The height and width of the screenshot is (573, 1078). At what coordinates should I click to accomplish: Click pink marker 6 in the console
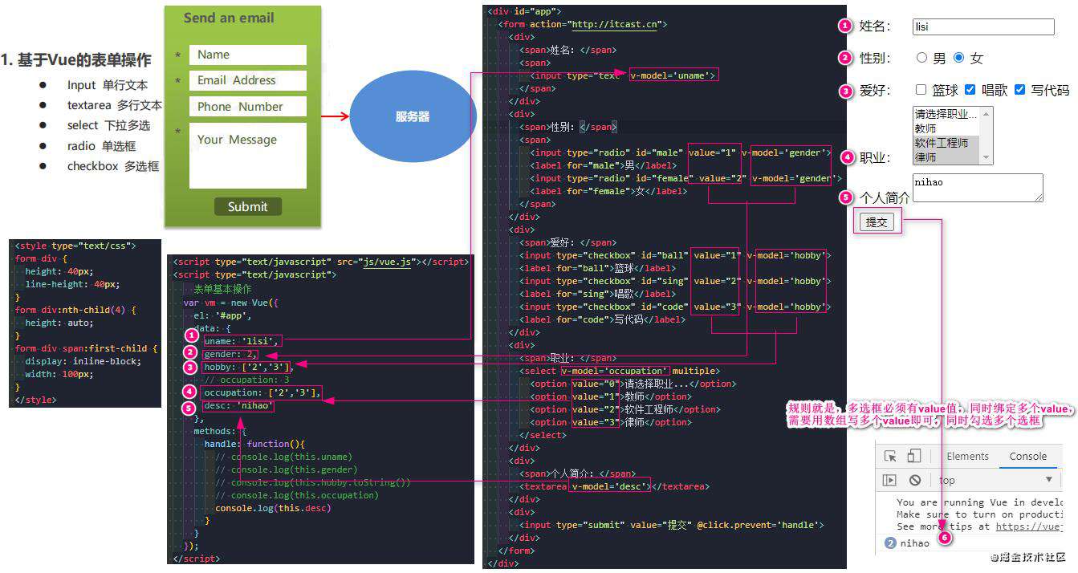pos(945,538)
